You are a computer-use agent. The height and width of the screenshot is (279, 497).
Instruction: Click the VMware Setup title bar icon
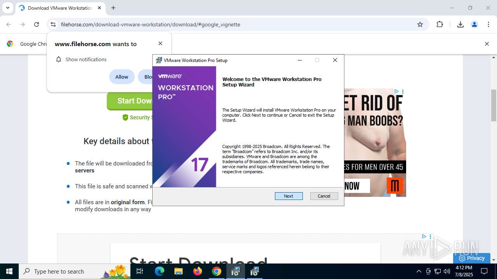(159, 60)
